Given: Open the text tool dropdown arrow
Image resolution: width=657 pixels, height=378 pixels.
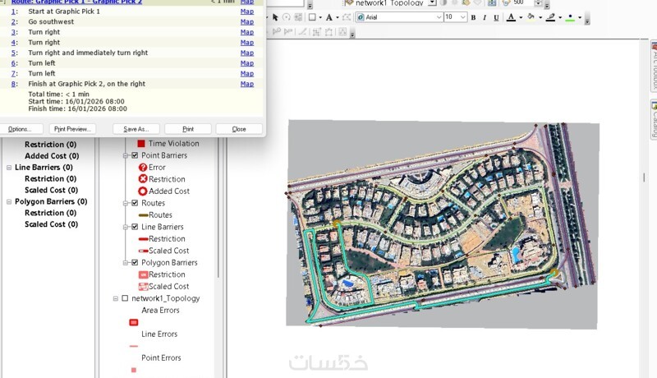Looking at the screenshot, I should (338, 17).
